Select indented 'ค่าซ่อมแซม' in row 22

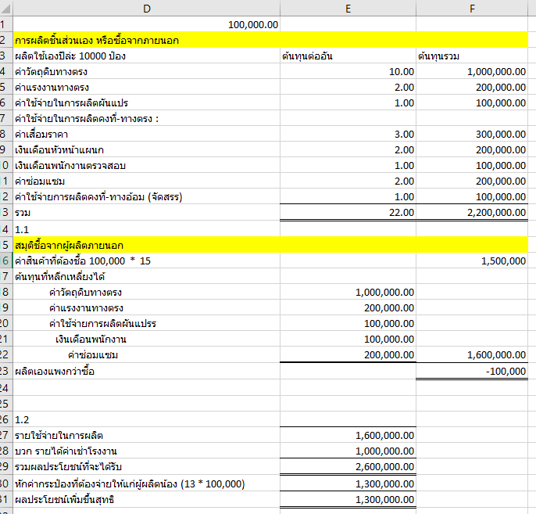tap(146, 354)
